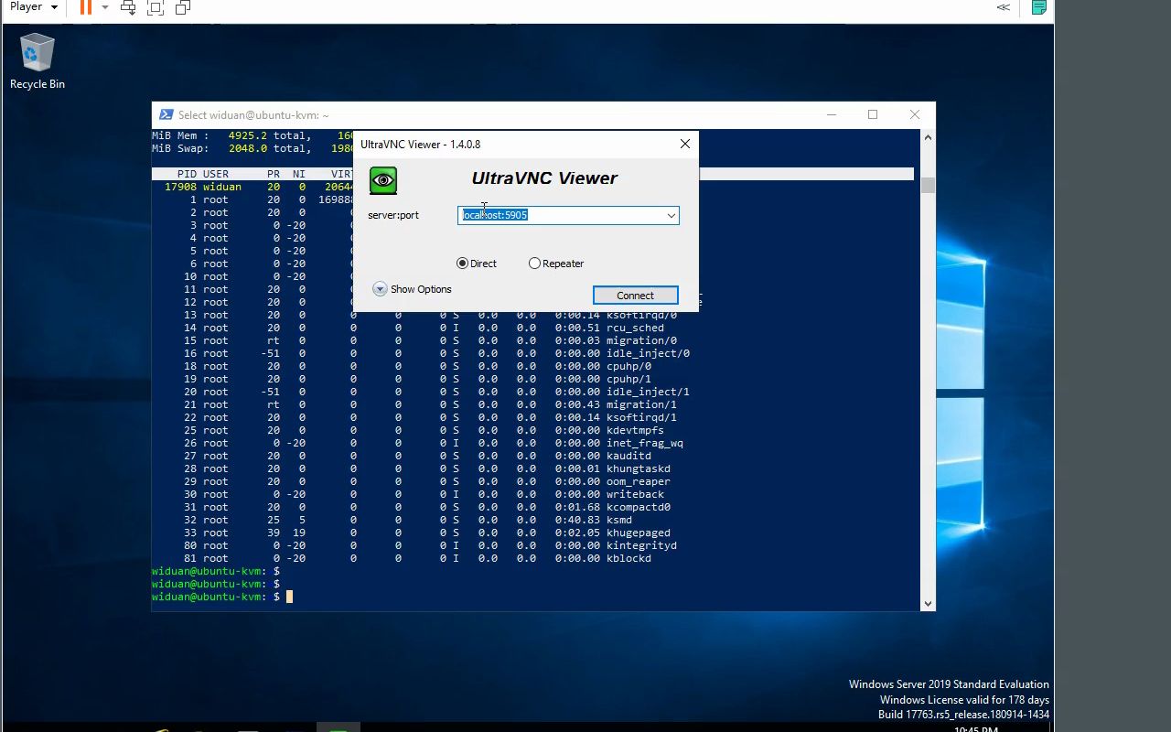Click the 'oom_reaper' process name

(x=639, y=481)
